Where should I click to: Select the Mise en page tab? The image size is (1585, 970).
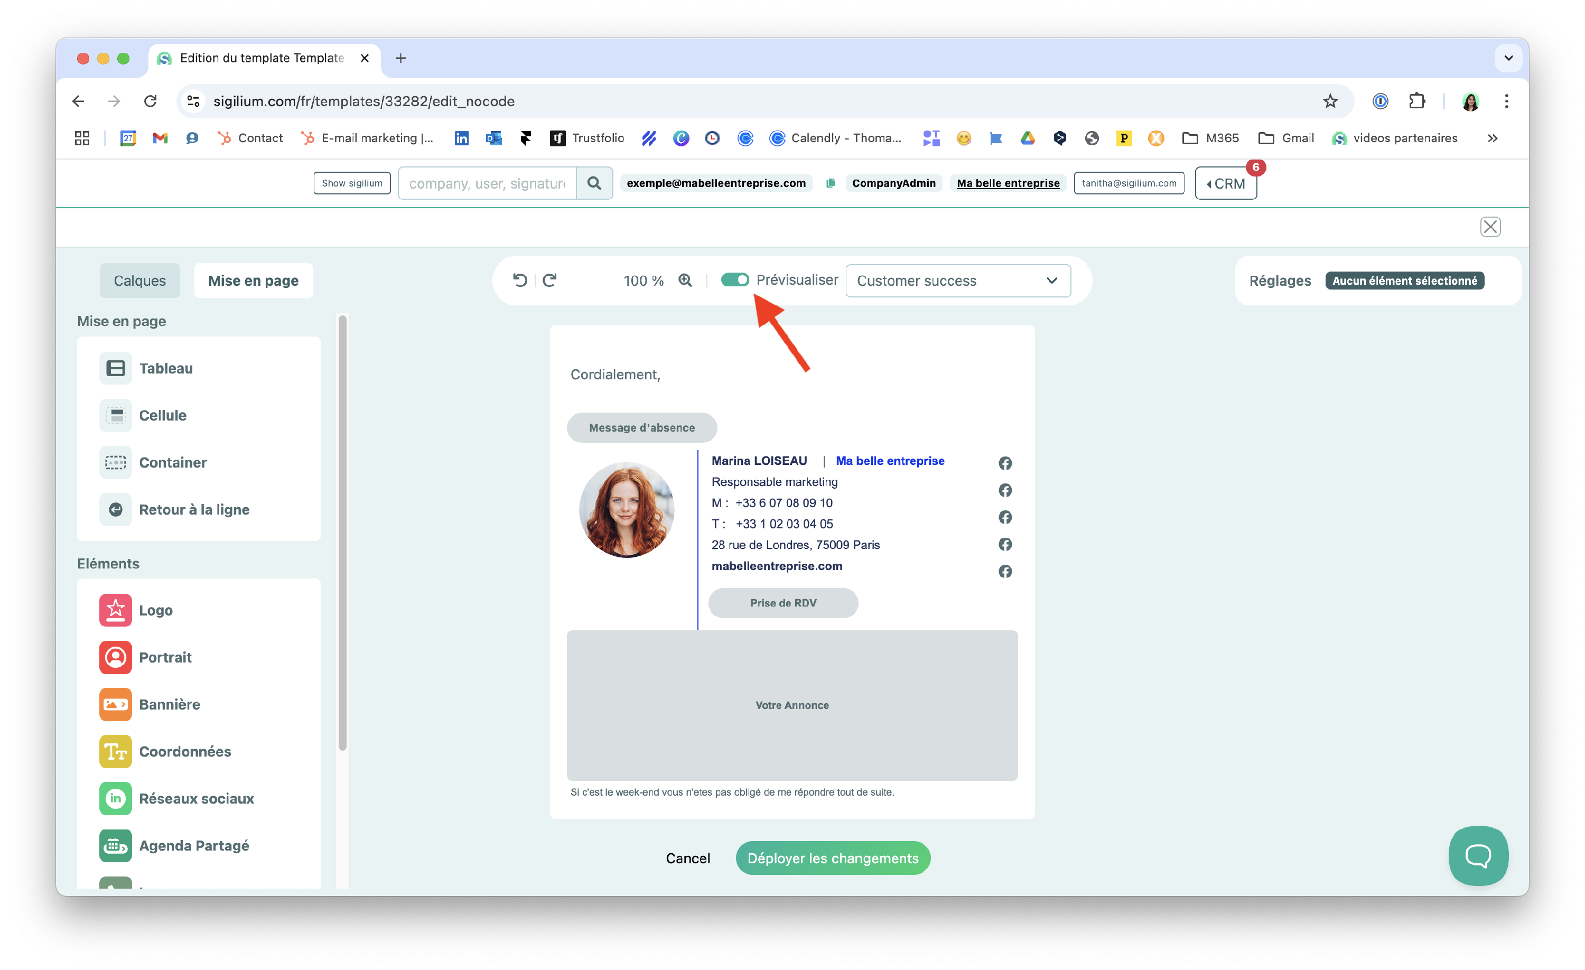click(x=254, y=281)
